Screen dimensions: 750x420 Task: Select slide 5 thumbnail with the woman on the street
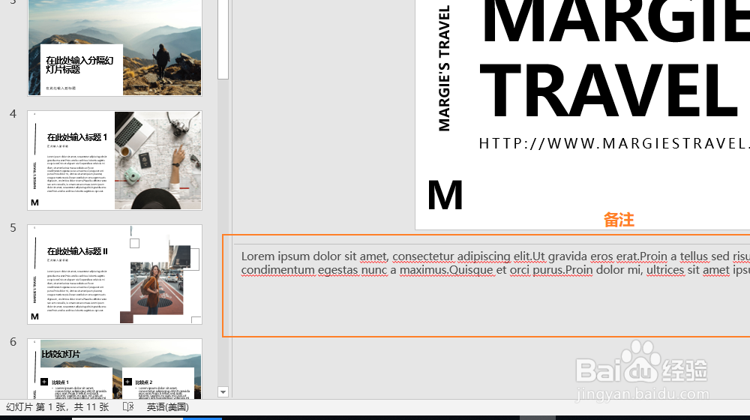click(115, 274)
